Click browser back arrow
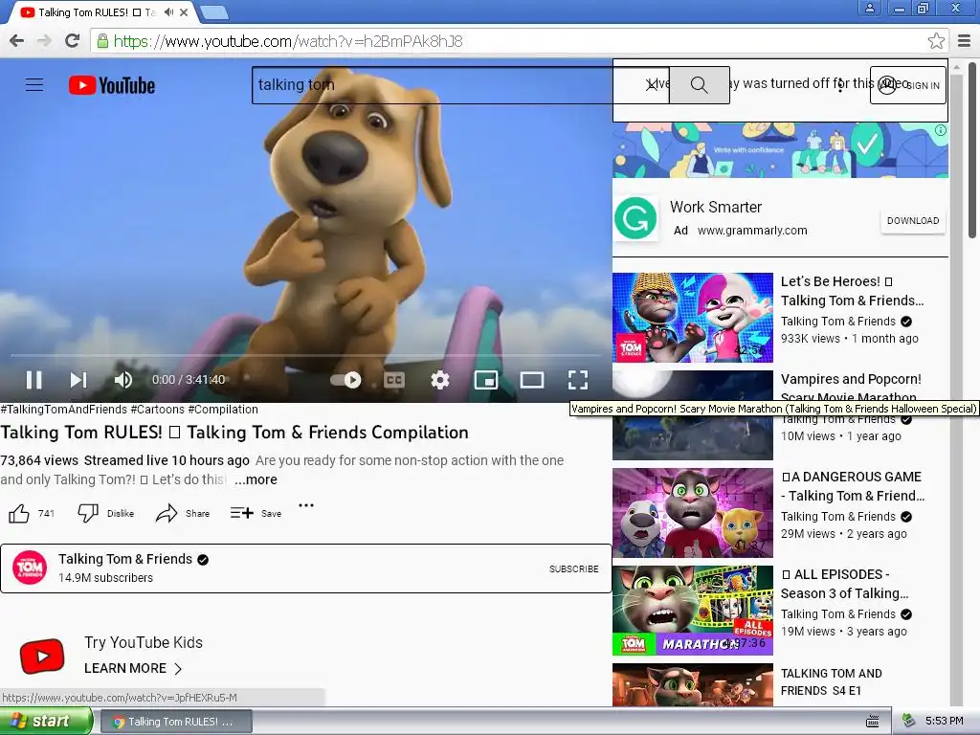 (x=17, y=40)
